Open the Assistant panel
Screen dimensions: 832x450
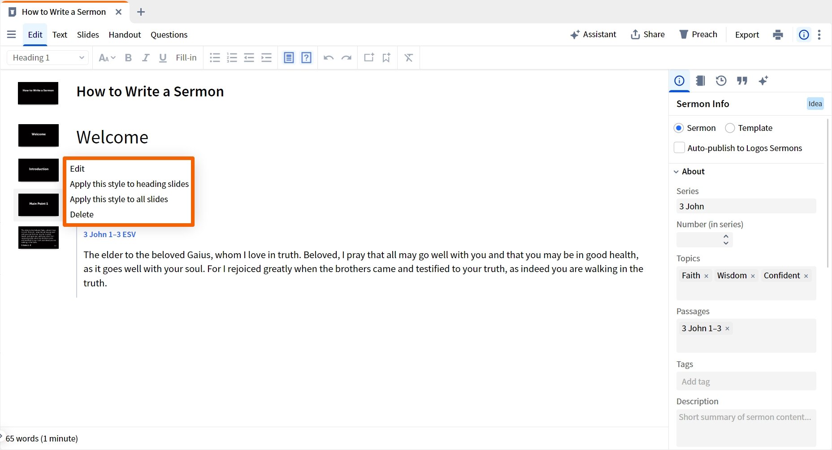click(593, 34)
